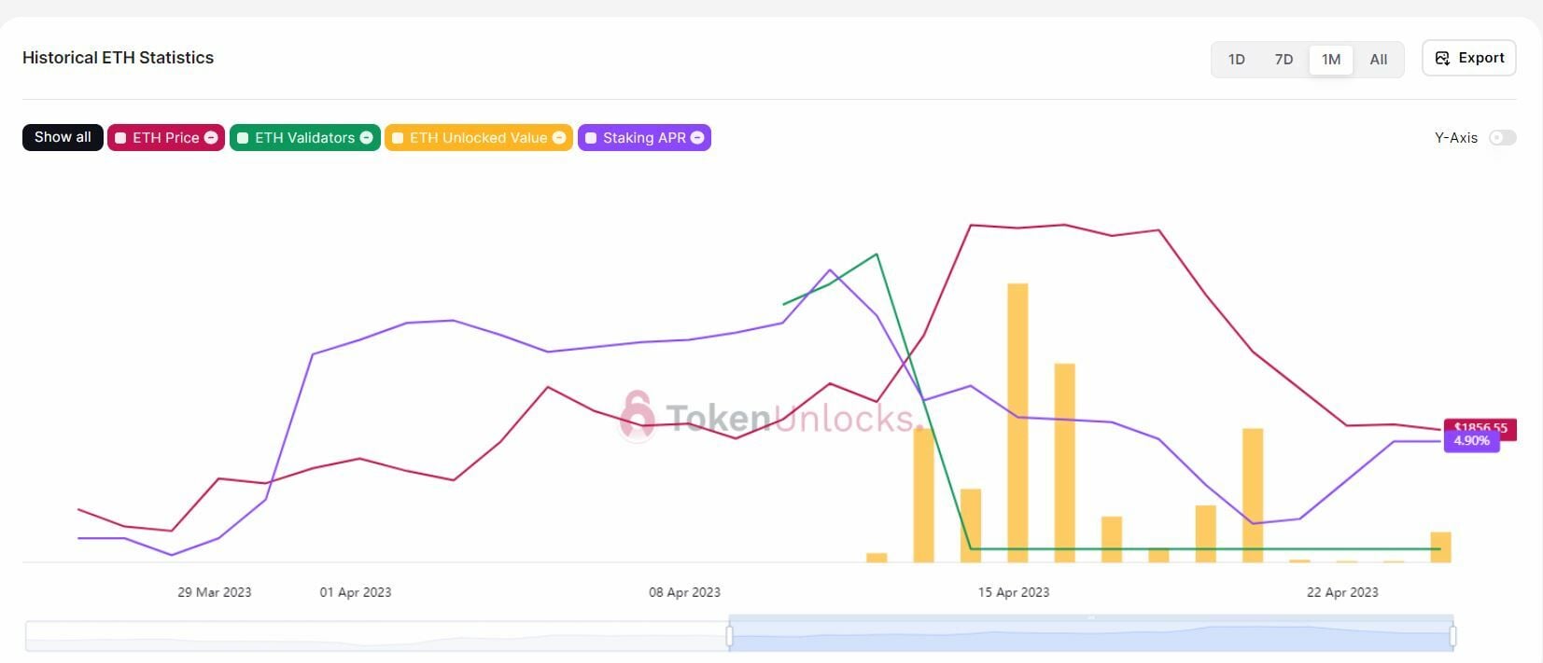
Task: Click the left handle of range slider
Action: pos(729,636)
